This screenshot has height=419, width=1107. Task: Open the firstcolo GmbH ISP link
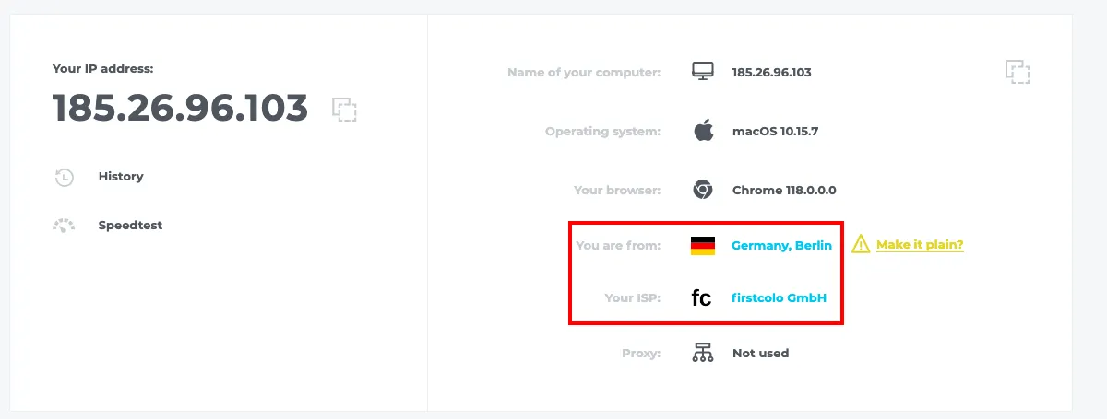tap(780, 298)
